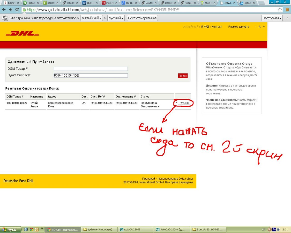291x233 pixels.
Task: Click the DGM Товар # input field
Action: pos(91,69)
